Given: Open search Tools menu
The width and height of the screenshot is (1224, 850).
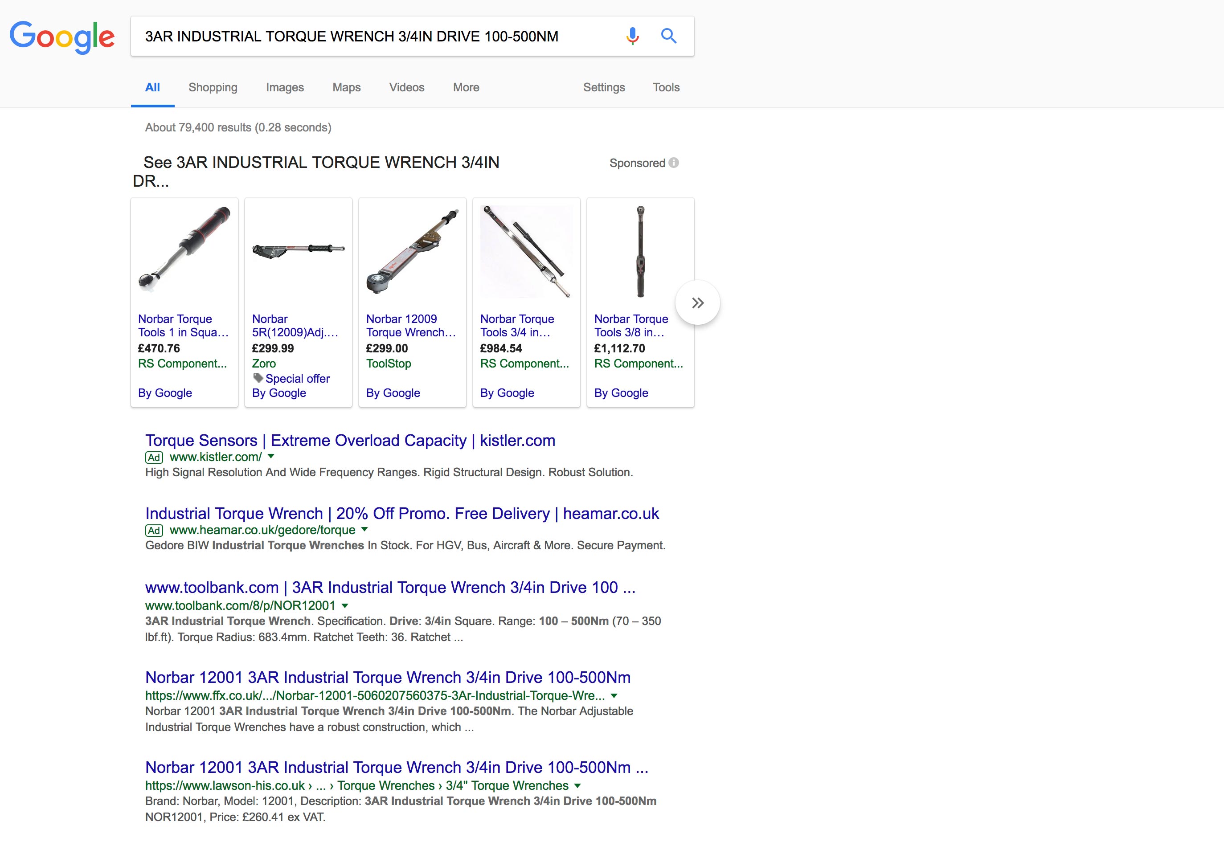Looking at the screenshot, I should click(666, 87).
